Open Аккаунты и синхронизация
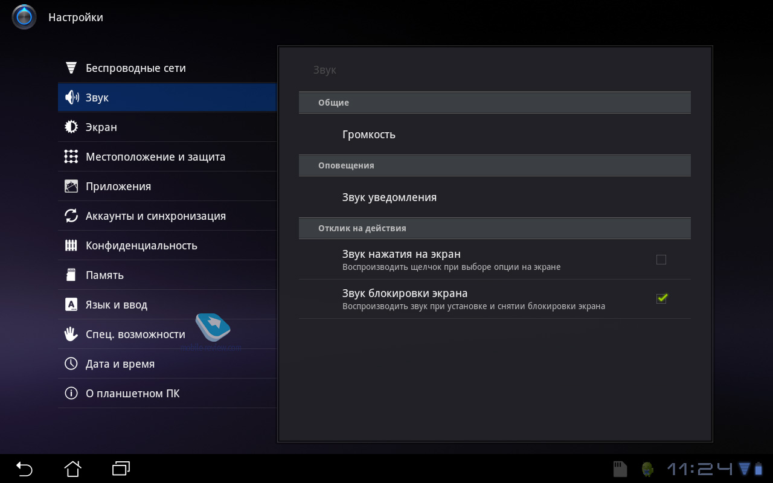The image size is (773, 483). pos(167,216)
